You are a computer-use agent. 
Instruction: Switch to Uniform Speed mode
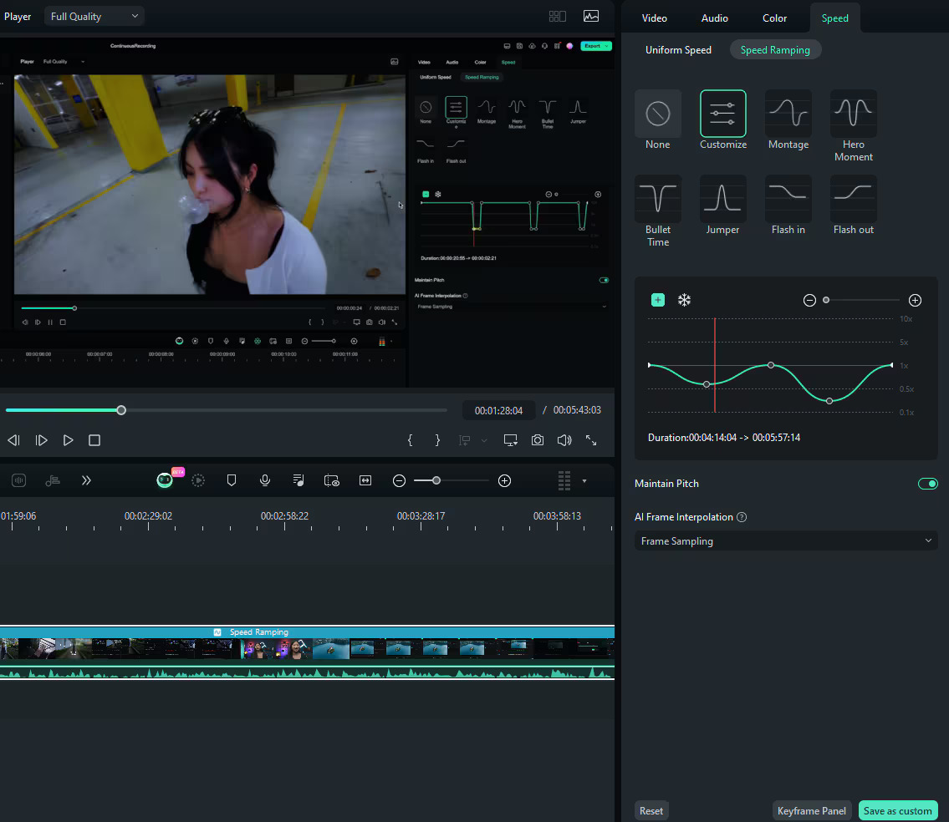point(678,49)
